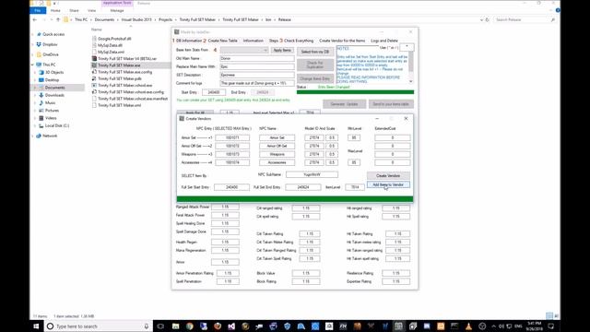This screenshot has width=590, height=332.
Task: Click main window Status progress bar
Action: tap(355, 92)
